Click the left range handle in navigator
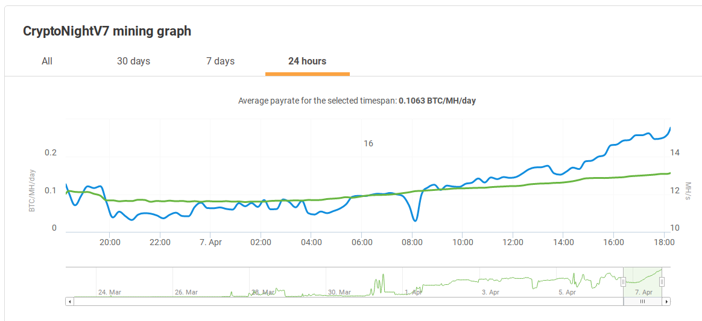This screenshot has width=702, height=321. click(x=623, y=282)
